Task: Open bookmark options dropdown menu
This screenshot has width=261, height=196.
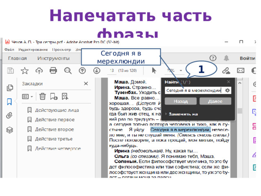Action: 27,96
